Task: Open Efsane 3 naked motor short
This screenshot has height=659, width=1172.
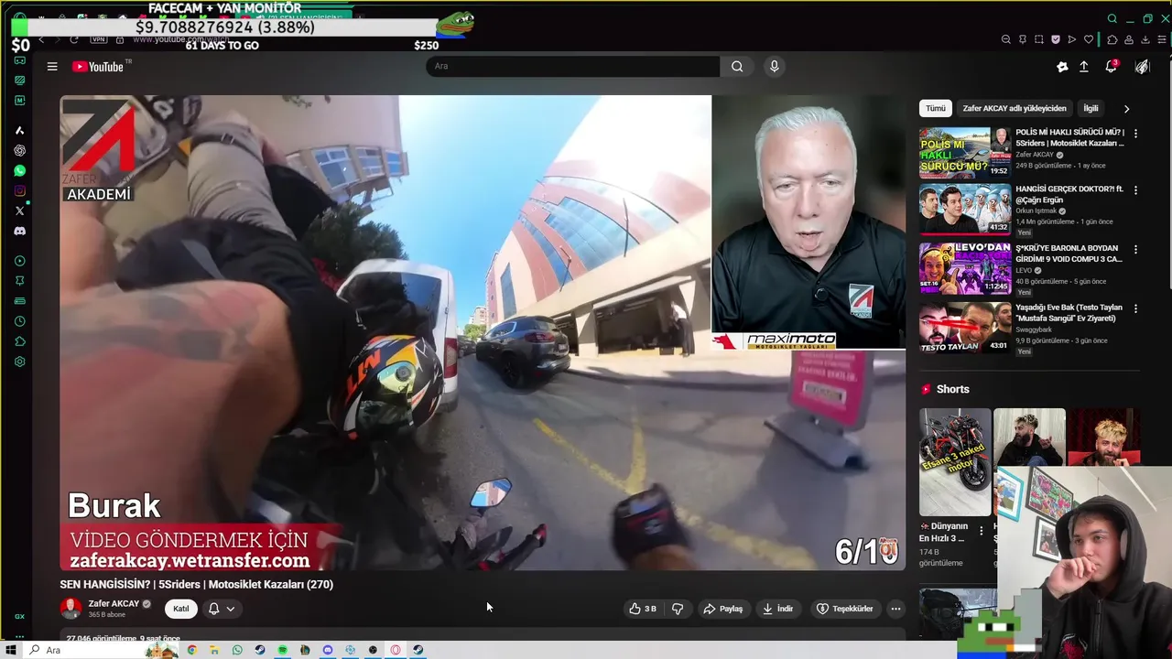Action: pos(955,462)
